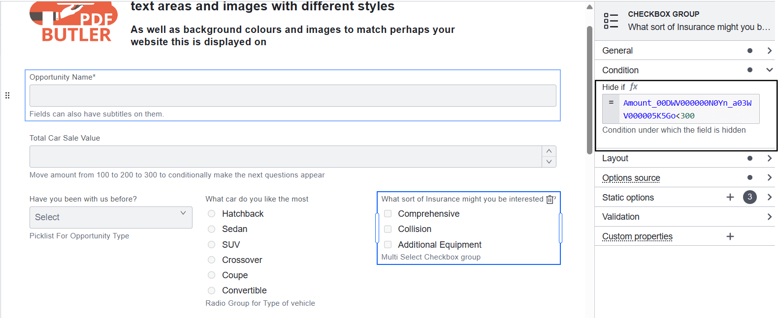
Task: Check the Comprehensive insurance checkbox
Action: pyautogui.click(x=388, y=214)
